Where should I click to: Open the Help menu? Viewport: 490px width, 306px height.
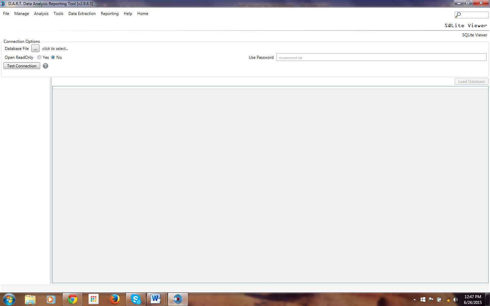click(x=128, y=14)
